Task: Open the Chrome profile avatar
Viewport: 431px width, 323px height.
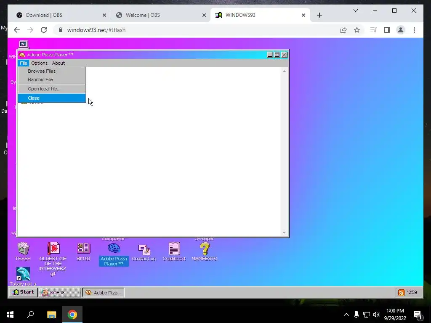Action: click(x=401, y=30)
